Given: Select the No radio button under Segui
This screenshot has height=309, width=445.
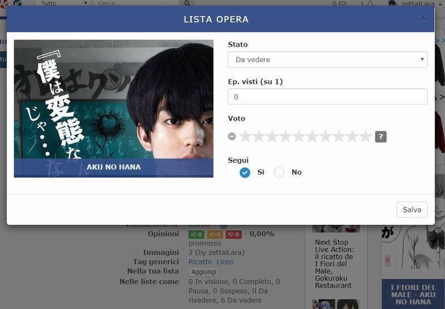Looking at the screenshot, I should tap(279, 172).
